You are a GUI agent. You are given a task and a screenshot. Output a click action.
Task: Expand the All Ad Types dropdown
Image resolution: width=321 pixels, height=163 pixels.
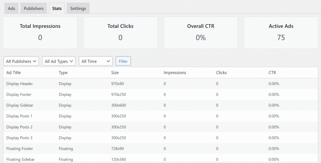pyautogui.click(x=59, y=61)
